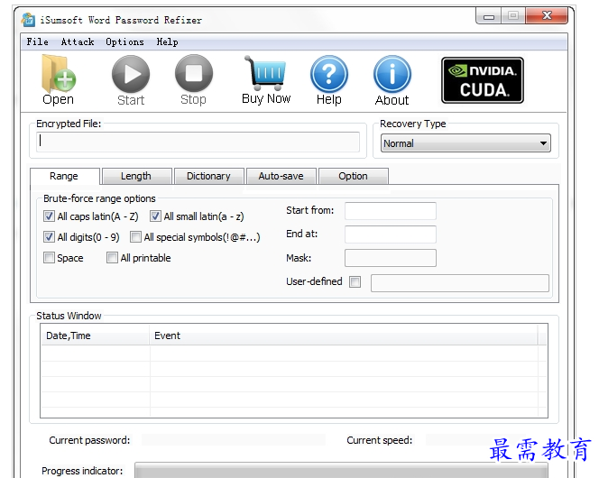This screenshot has height=478, width=599.
Task: Enable All special symbols checkbox
Action: click(x=135, y=237)
